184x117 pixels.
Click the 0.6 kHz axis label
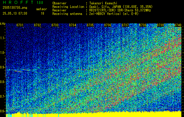2,111
